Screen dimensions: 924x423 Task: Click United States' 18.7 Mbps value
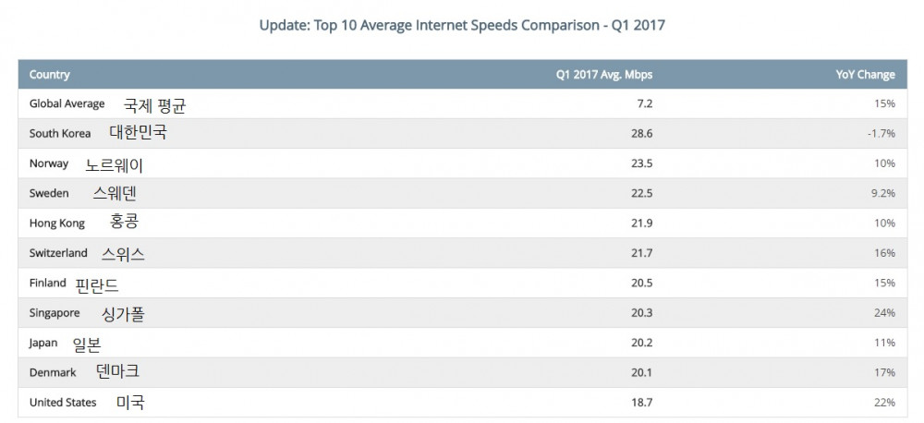click(642, 403)
